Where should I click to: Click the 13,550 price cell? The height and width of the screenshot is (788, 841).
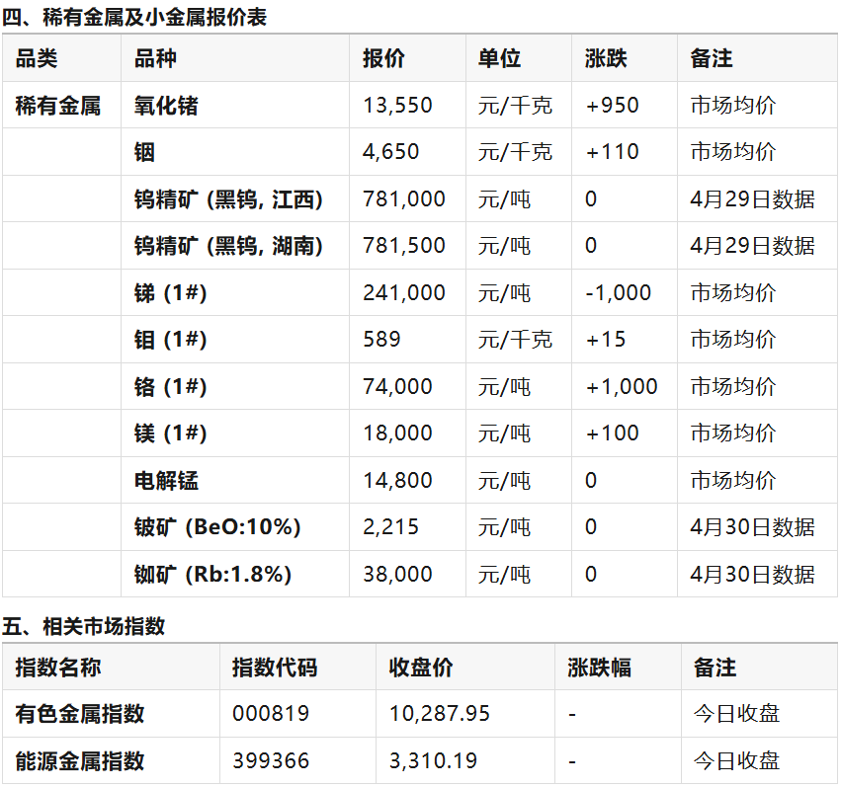pos(397,106)
